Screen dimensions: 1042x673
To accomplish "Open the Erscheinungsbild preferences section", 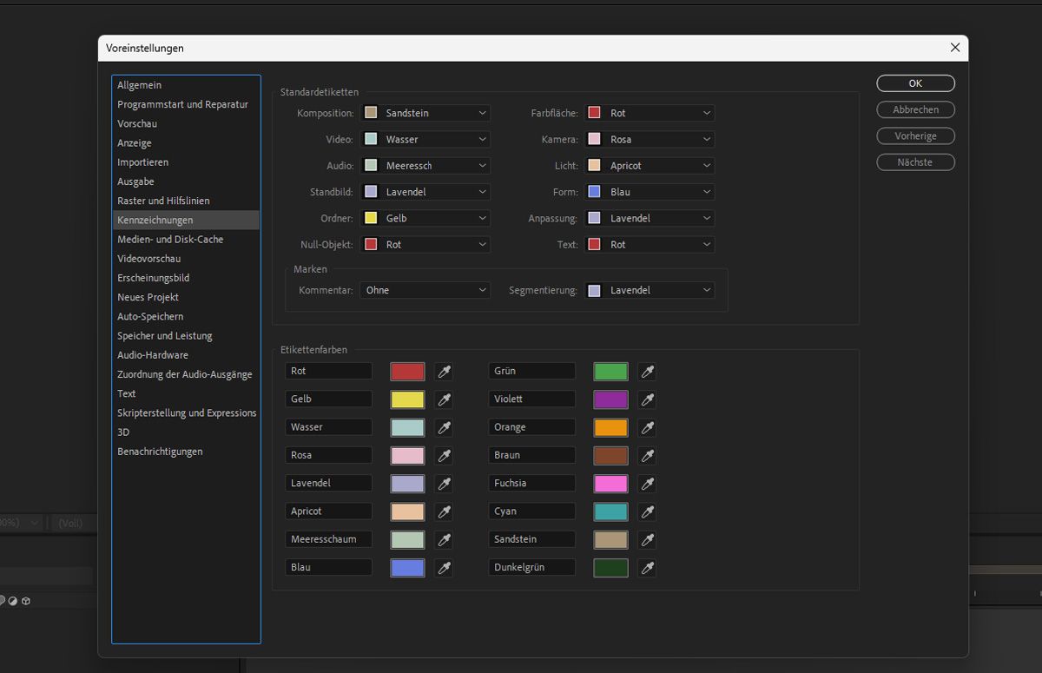I will pyautogui.click(x=153, y=278).
